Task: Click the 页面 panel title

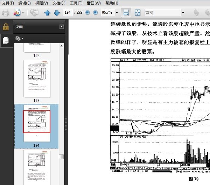Action: 19,27
